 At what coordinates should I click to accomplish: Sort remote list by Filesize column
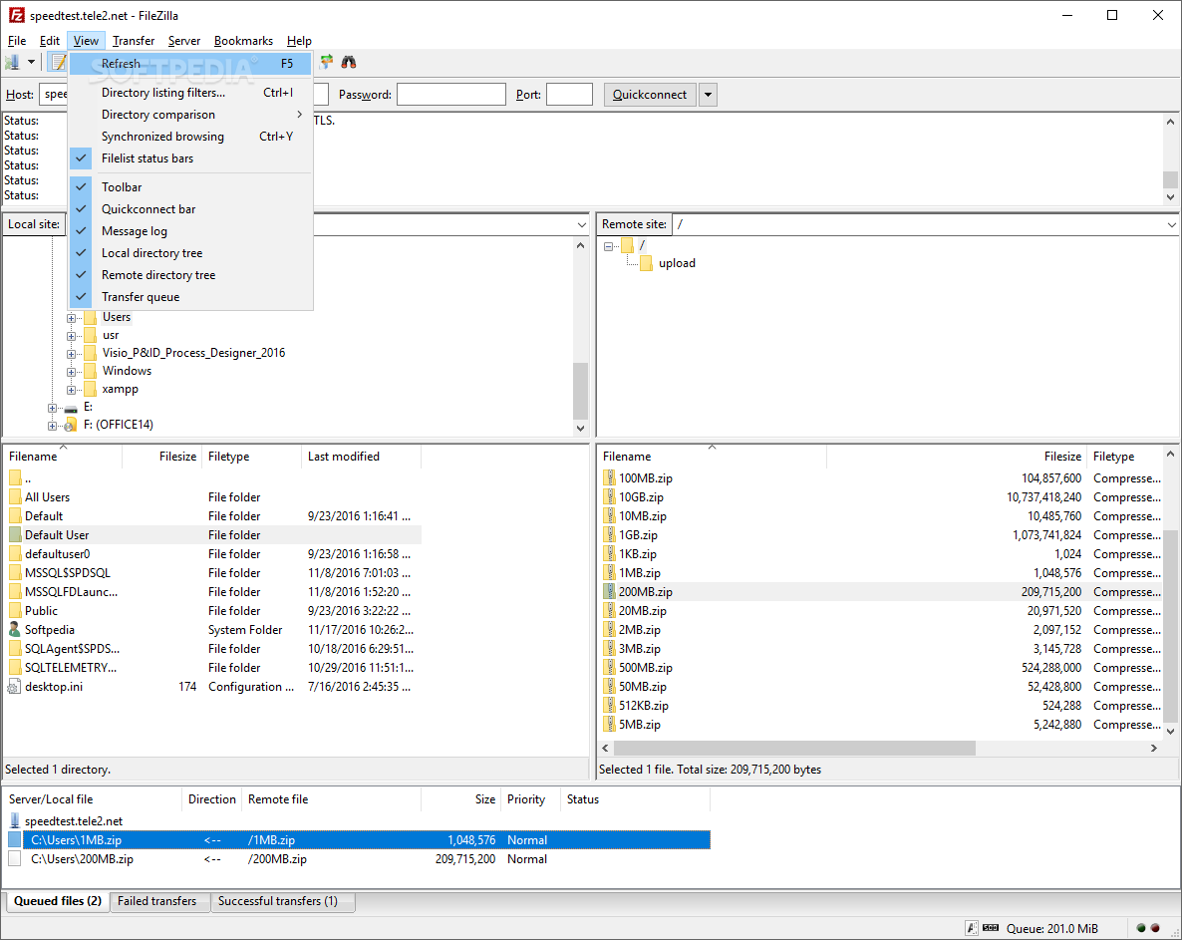[x=956, y=457]
